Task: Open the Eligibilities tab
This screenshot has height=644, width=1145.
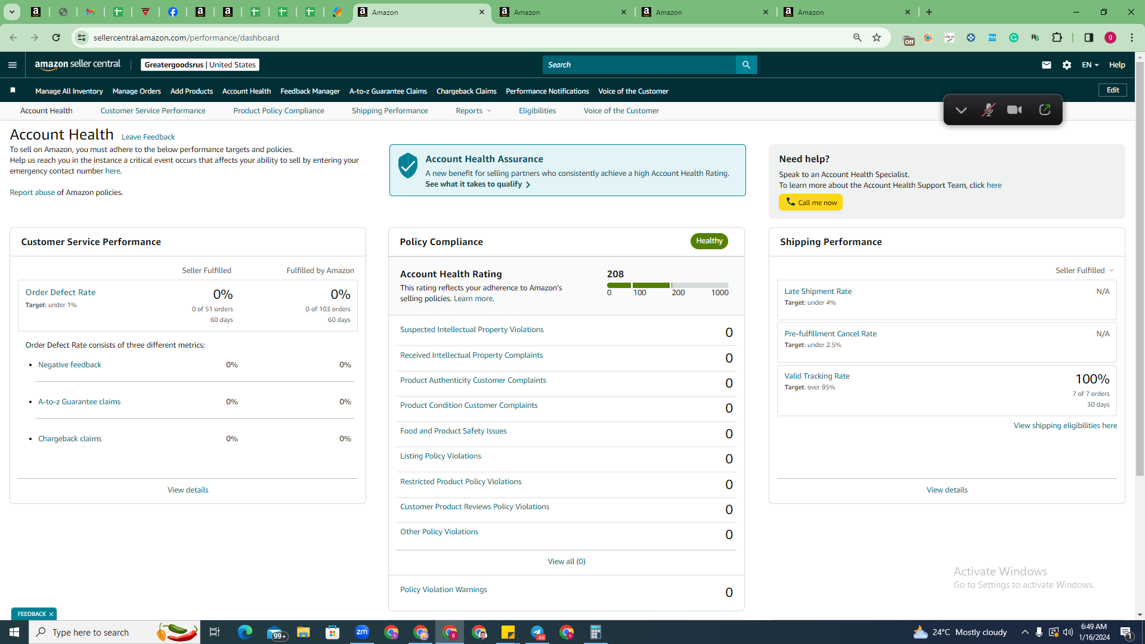Action: 537,111
